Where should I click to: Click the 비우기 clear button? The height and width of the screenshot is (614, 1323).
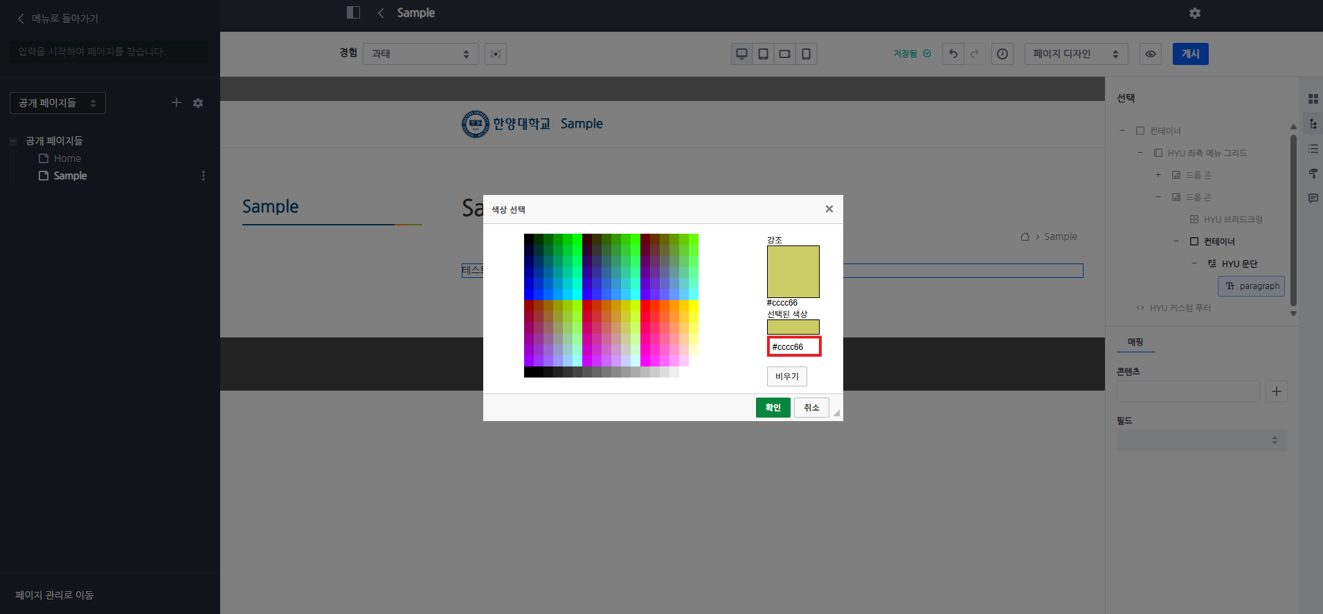(786, 376)
